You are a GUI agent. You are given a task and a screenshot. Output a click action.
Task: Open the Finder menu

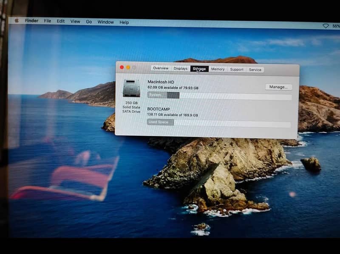tap(31, 21)
